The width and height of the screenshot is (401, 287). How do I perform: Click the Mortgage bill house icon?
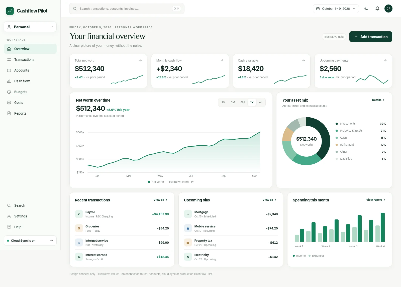click(188, 214)
